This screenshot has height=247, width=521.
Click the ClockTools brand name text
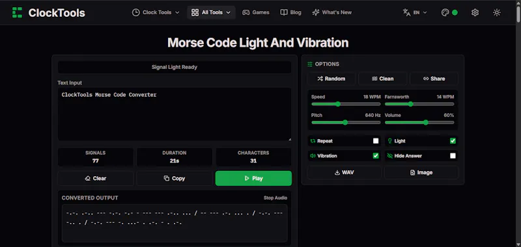pos(57,12)
